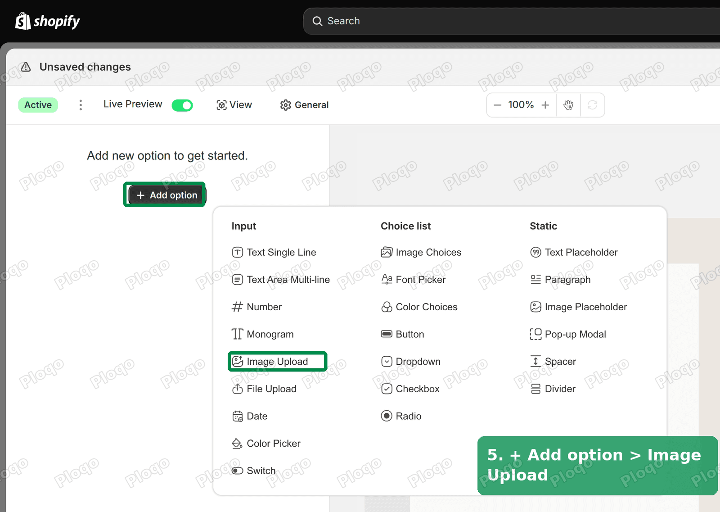Screen dimensions: 720x512
Task: Select Pop-up Modal option
Action: (568, 334)
